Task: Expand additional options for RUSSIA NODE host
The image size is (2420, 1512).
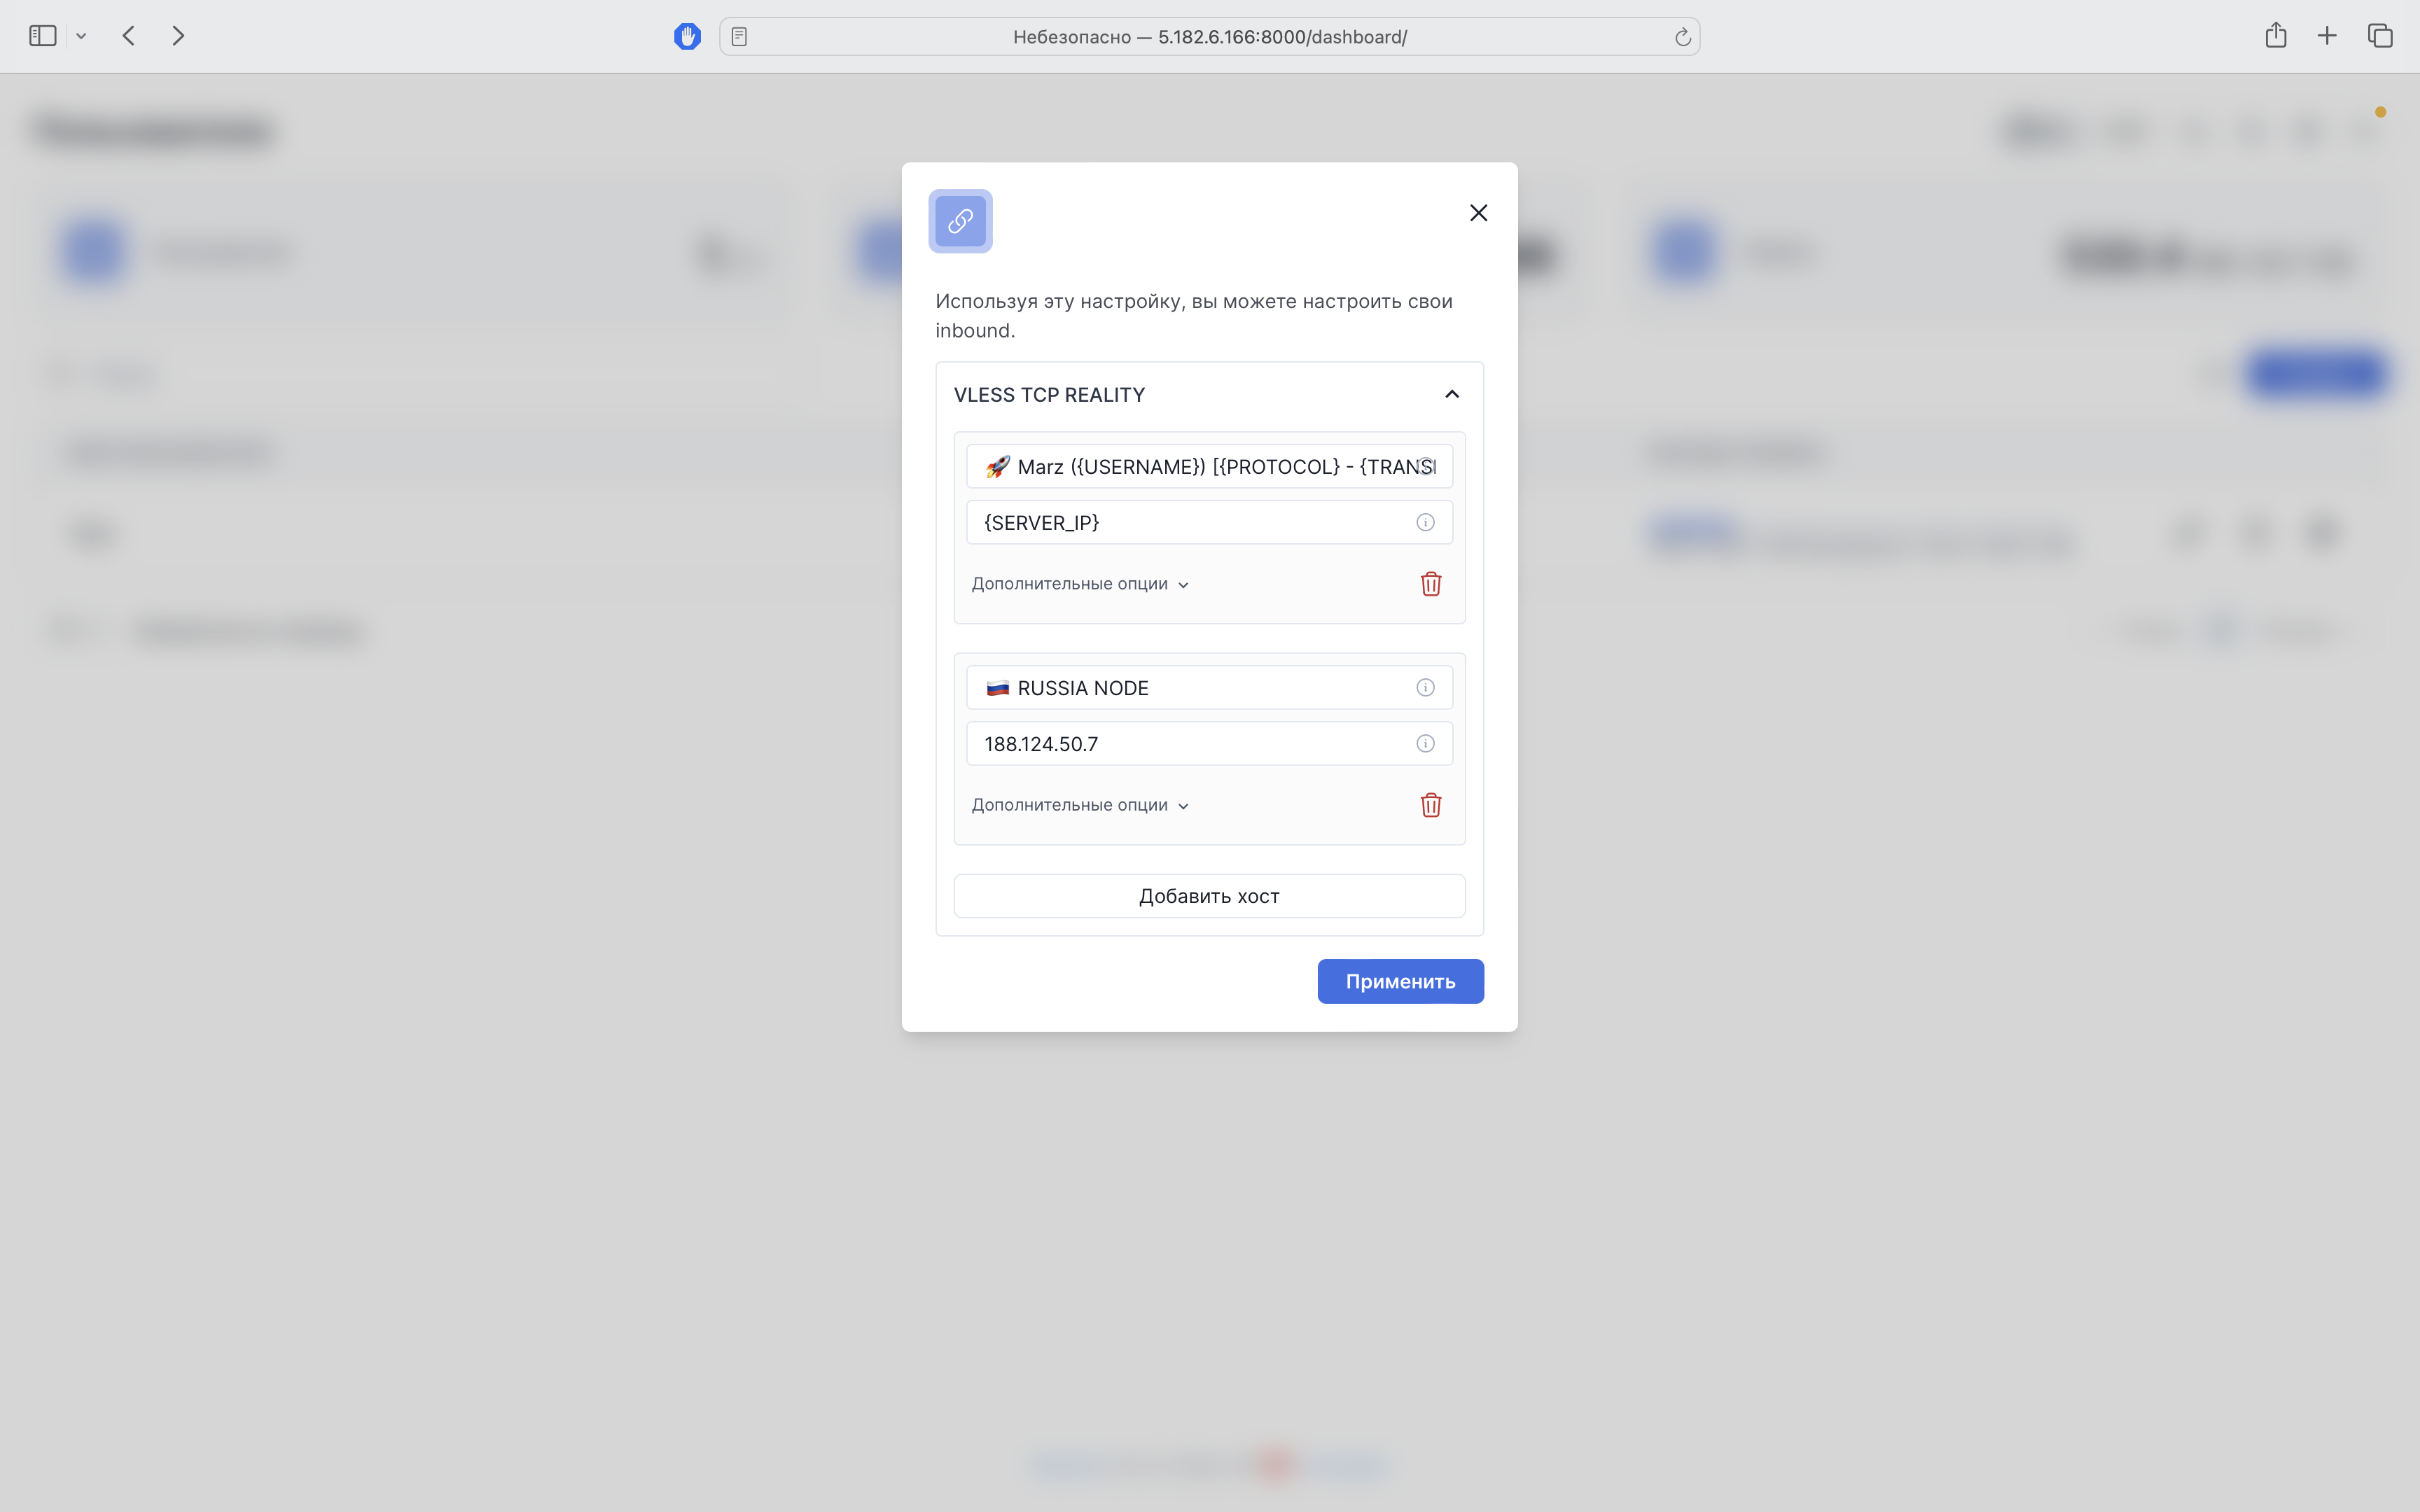Action: (x=1079, y=805)
